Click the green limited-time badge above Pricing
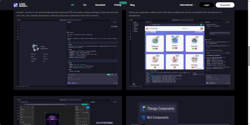250x125 pixels. pos(123,3)
